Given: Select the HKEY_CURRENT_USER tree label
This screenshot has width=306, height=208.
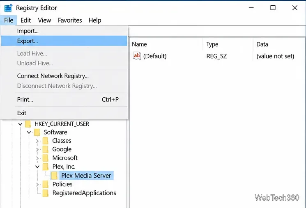Looking at the screenshot, I should (62, 124).
